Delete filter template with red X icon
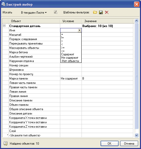The width and height of the screenshot is (141, 149). pos(107,12)
